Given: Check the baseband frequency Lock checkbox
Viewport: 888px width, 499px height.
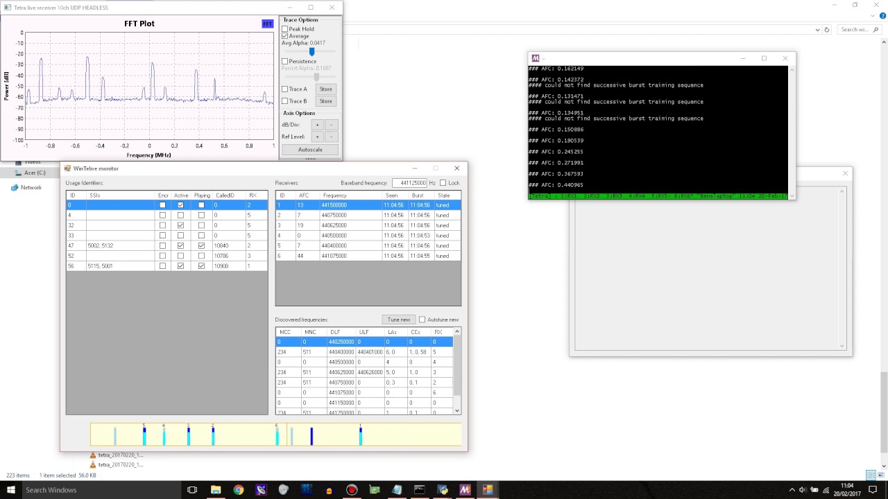Looking at the screenshot, I should click(x=443, y=183).
